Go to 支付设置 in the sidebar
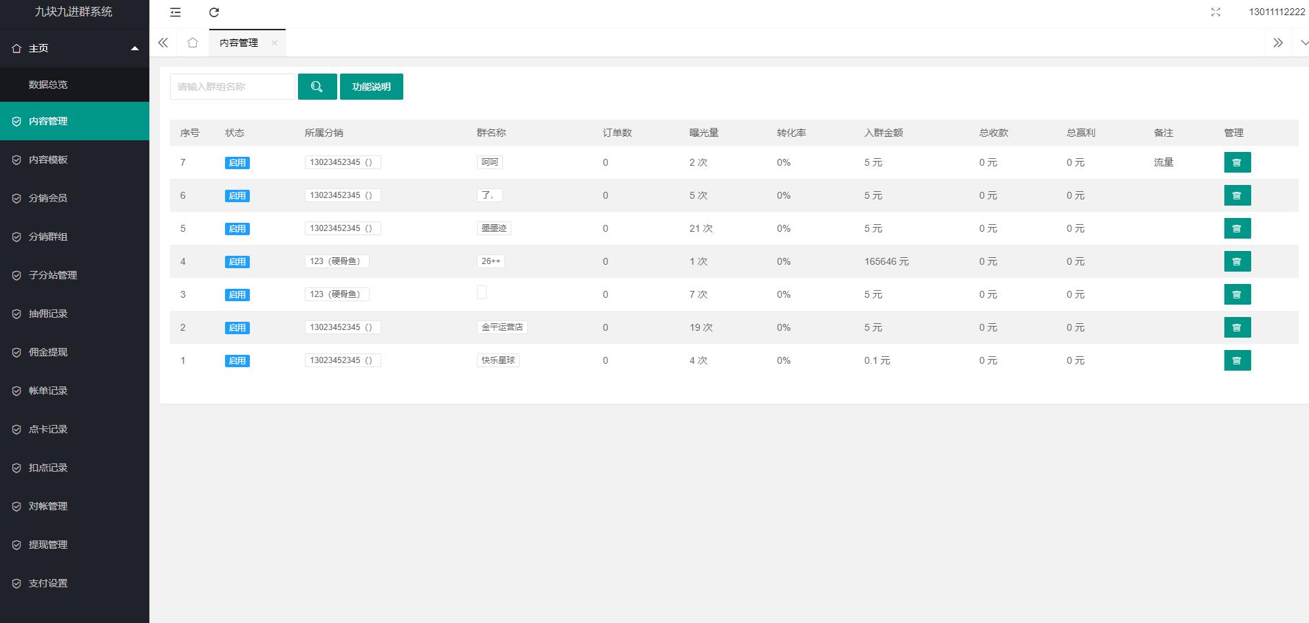 pyautogui.click(x=48, y=583)
